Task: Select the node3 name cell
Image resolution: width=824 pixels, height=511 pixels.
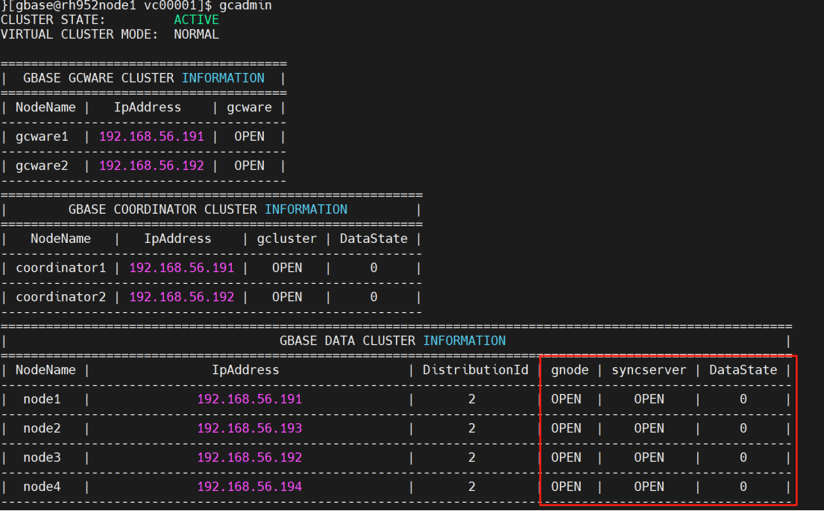Action: click(42, 457)
